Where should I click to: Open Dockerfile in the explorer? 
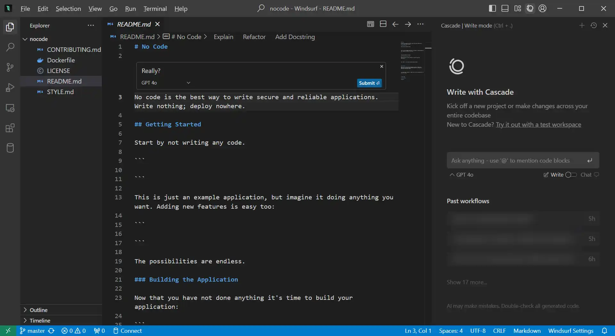pyautogui.click(x=61, y=60)
